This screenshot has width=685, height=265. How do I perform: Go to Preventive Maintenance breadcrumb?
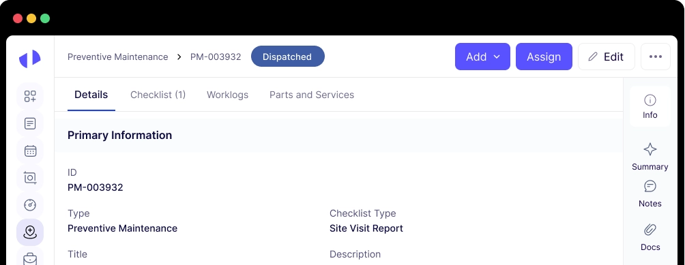point(117,57)
